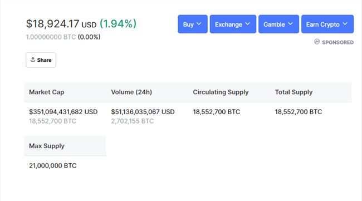
Task: Click the chevron arrow on Exchange
Action: pyautogui.click(x=247, y=24)
